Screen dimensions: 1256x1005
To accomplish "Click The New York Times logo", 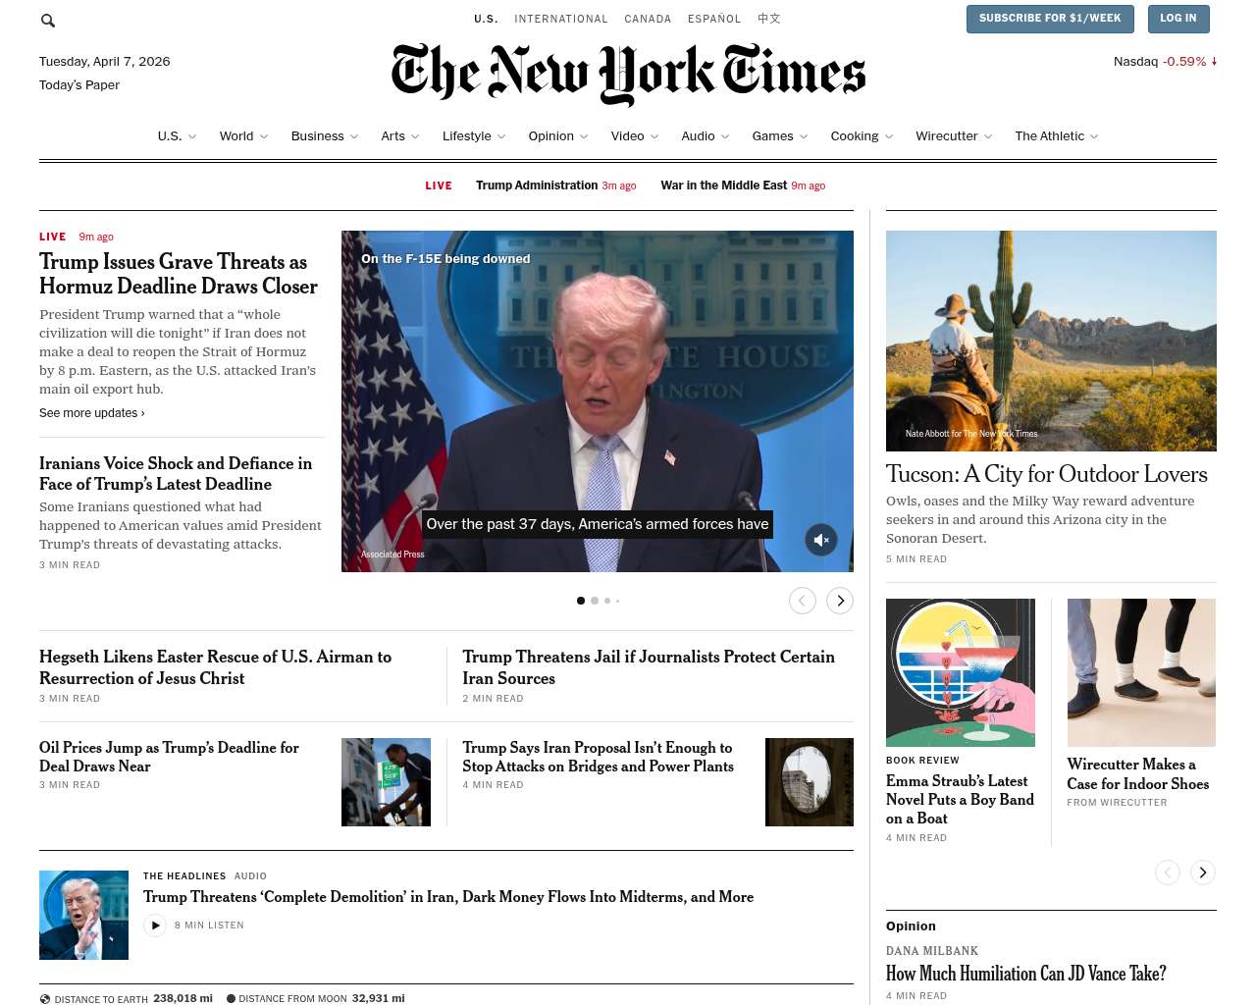I will click(x=628, y=74).
